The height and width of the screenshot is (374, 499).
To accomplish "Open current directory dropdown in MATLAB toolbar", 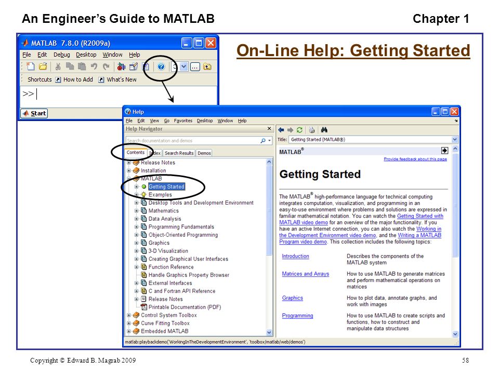I will pos(183,67).
